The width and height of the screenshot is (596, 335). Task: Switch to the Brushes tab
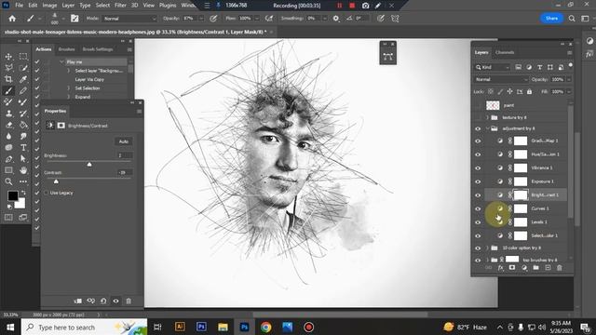point(66,49)
